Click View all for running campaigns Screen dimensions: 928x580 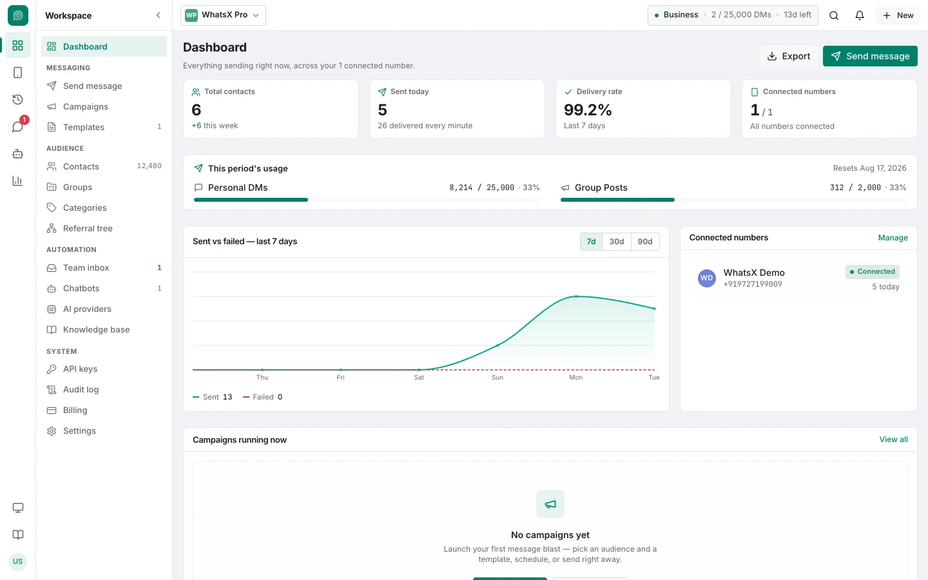pos(893,440)
